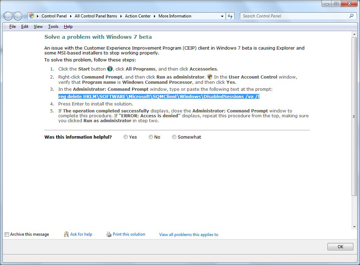This screenshot has width=360, height=265.
Task: Click the scrollbar down arrow
Action: tap(354, 227)
